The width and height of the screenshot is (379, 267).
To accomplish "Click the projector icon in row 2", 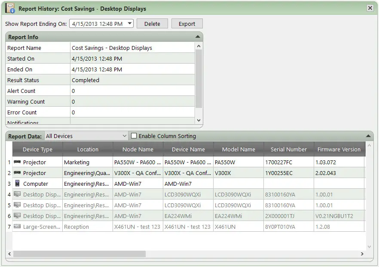I will point(17,173).
